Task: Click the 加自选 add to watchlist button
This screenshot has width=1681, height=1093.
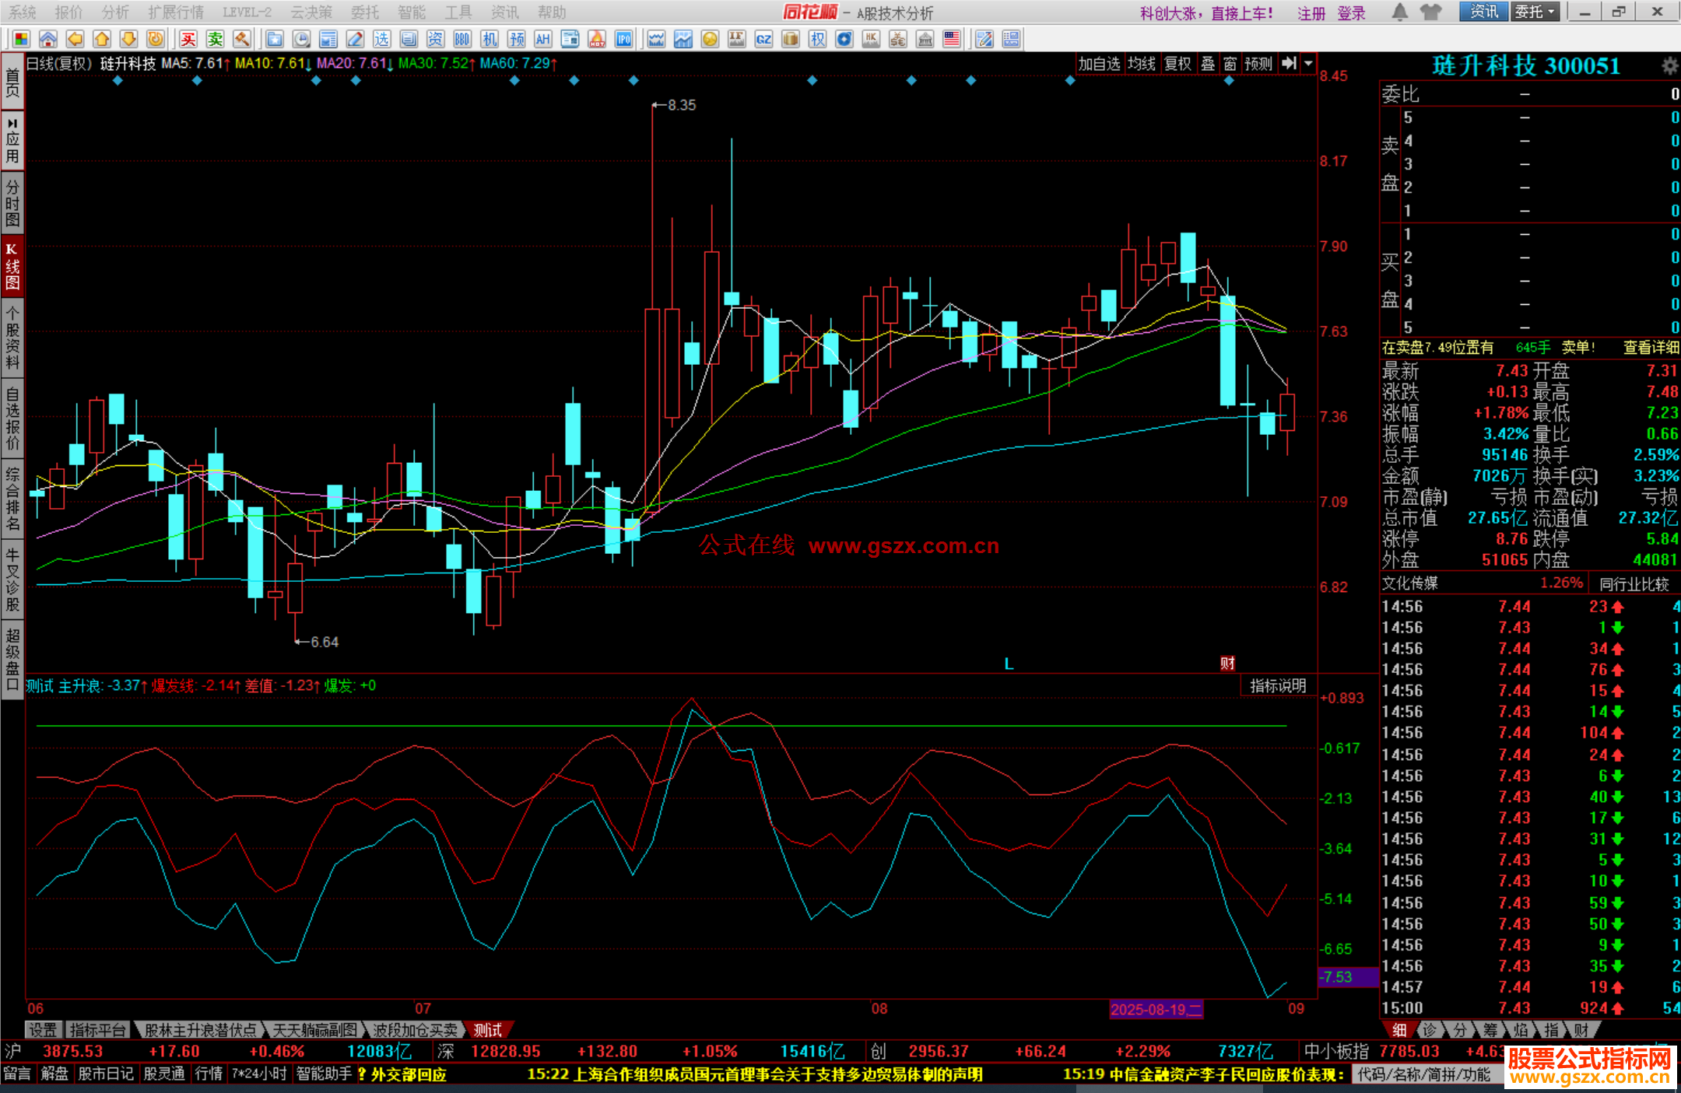Action: pos(1099,64)
